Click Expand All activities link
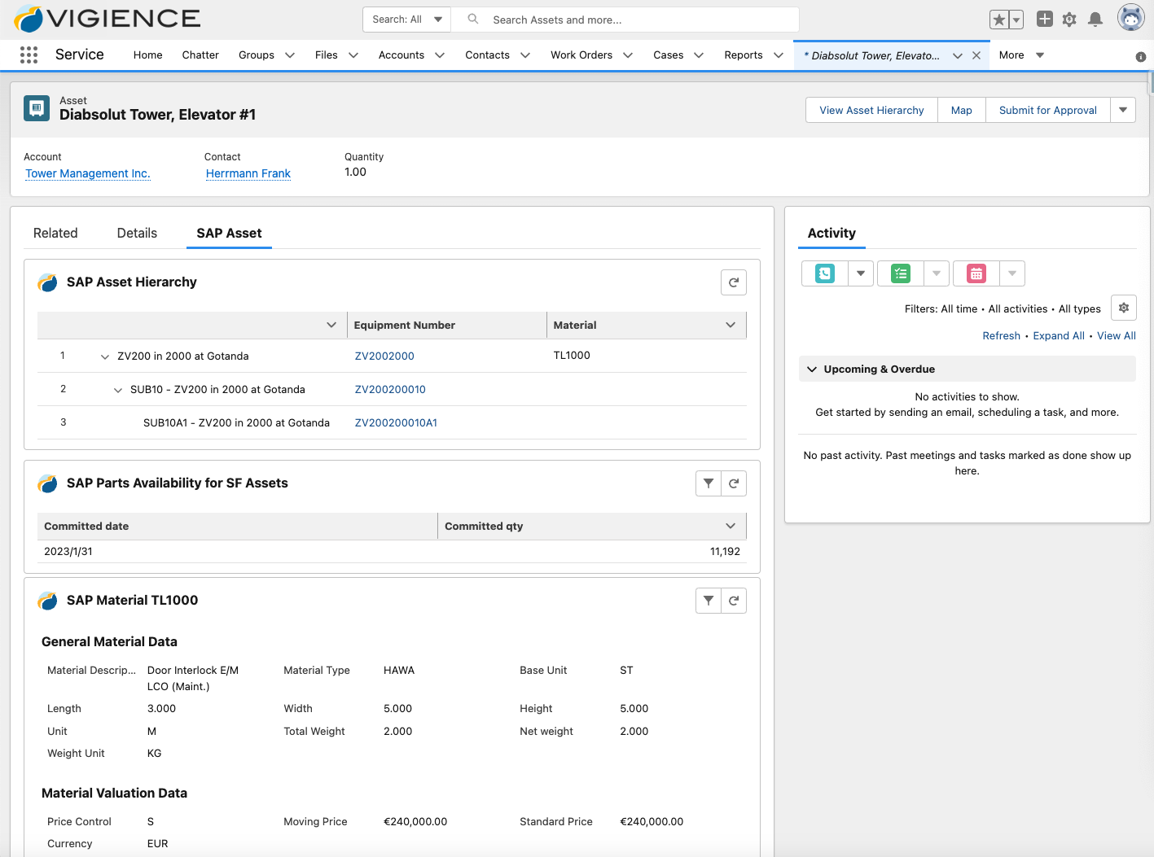 [1059, 335]
